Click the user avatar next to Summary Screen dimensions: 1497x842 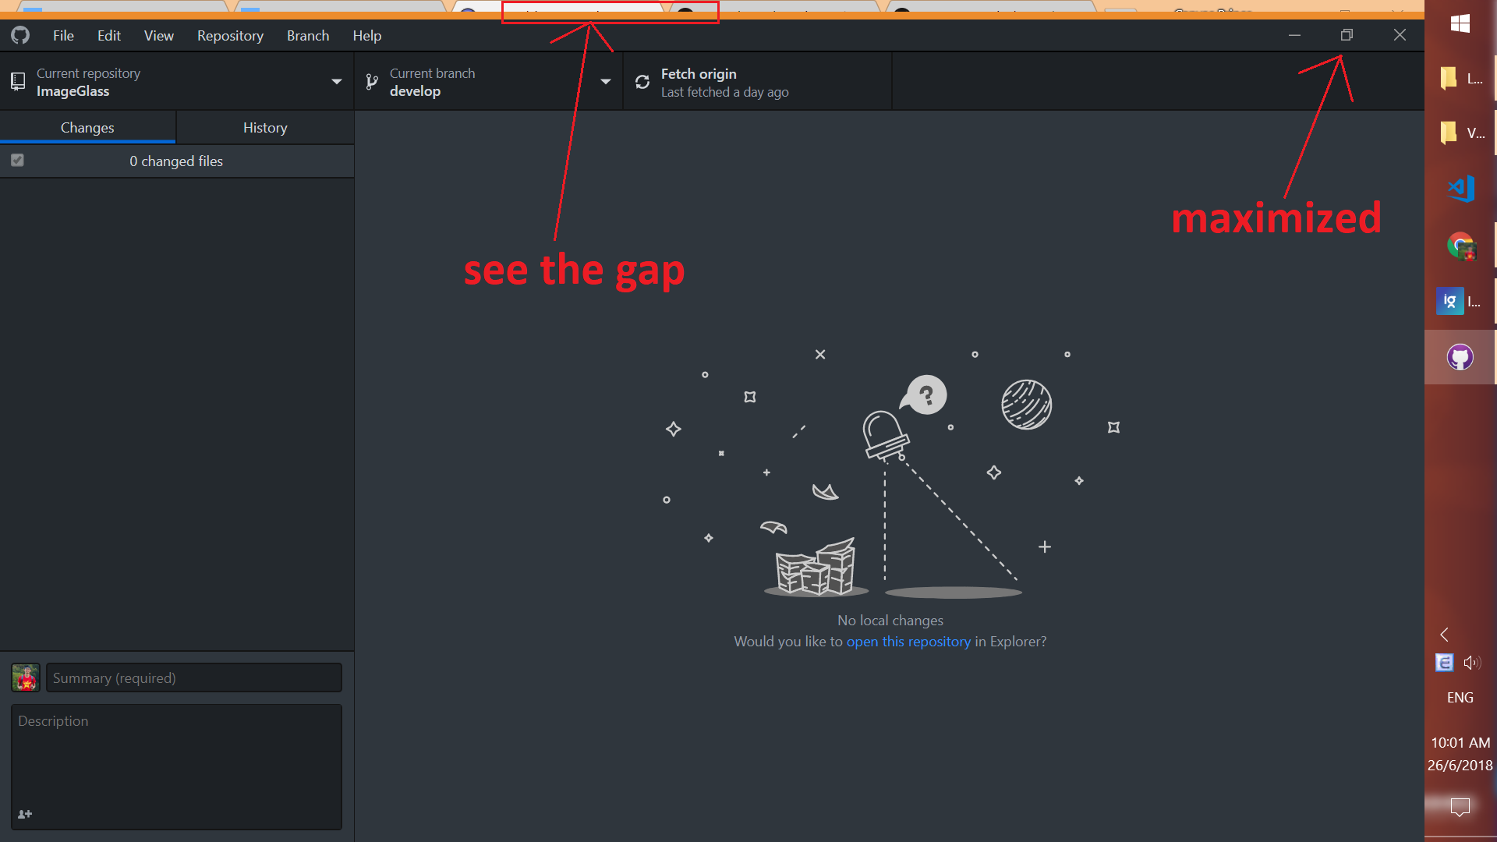point(25,677)
